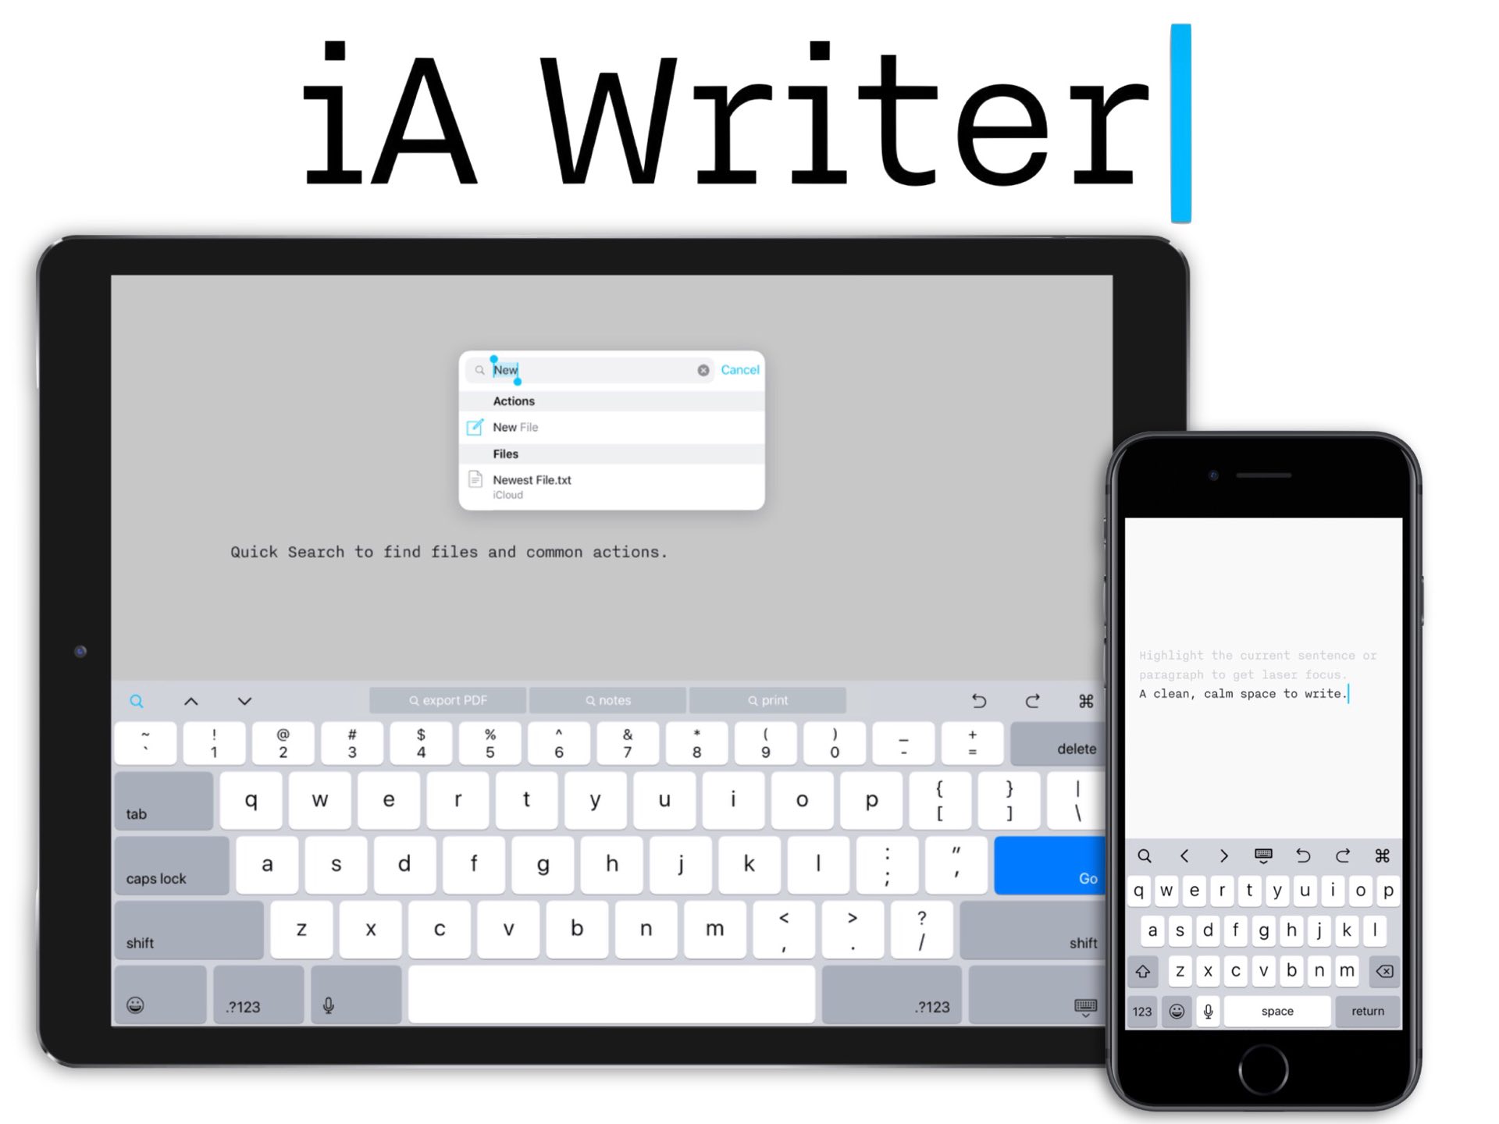Click the export PDF quick search icon
The width and height of the screenshot is (1499, 1124).
coord(452,700)
